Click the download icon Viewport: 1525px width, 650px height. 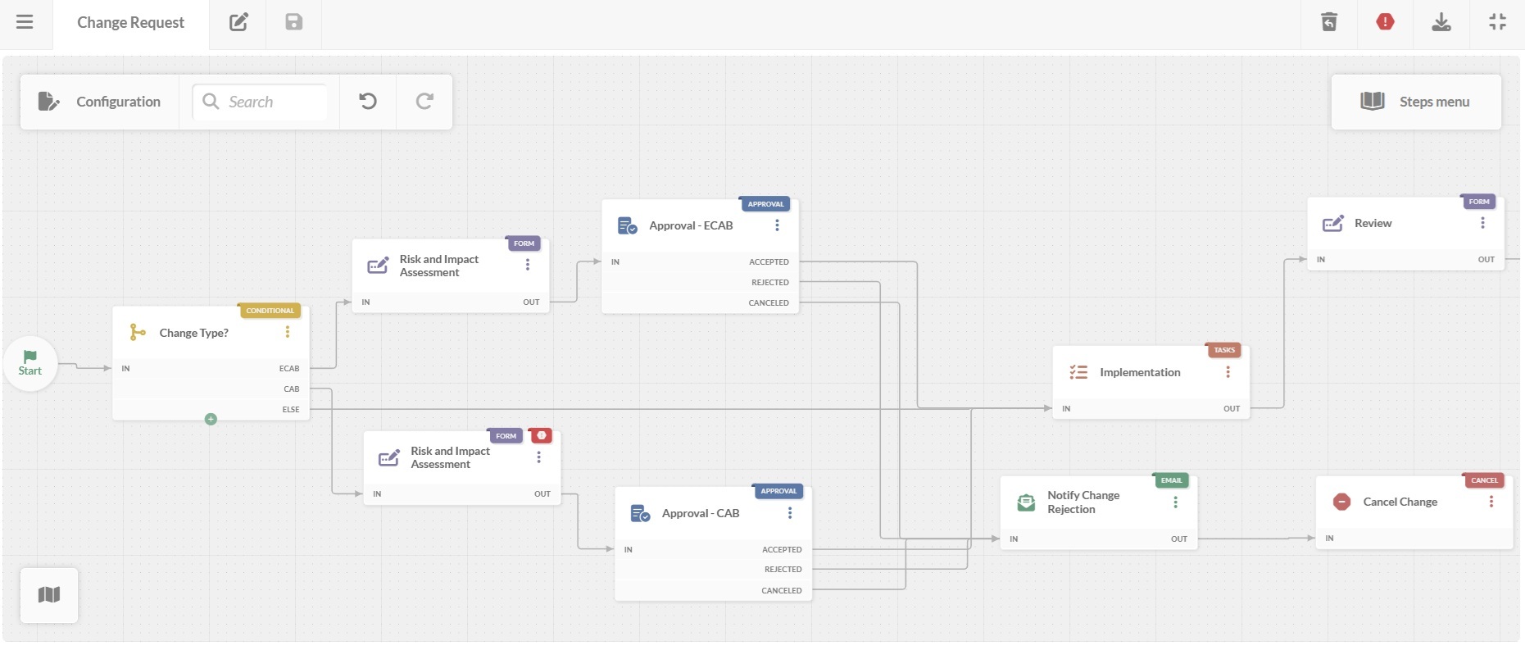coord(1441,22)
